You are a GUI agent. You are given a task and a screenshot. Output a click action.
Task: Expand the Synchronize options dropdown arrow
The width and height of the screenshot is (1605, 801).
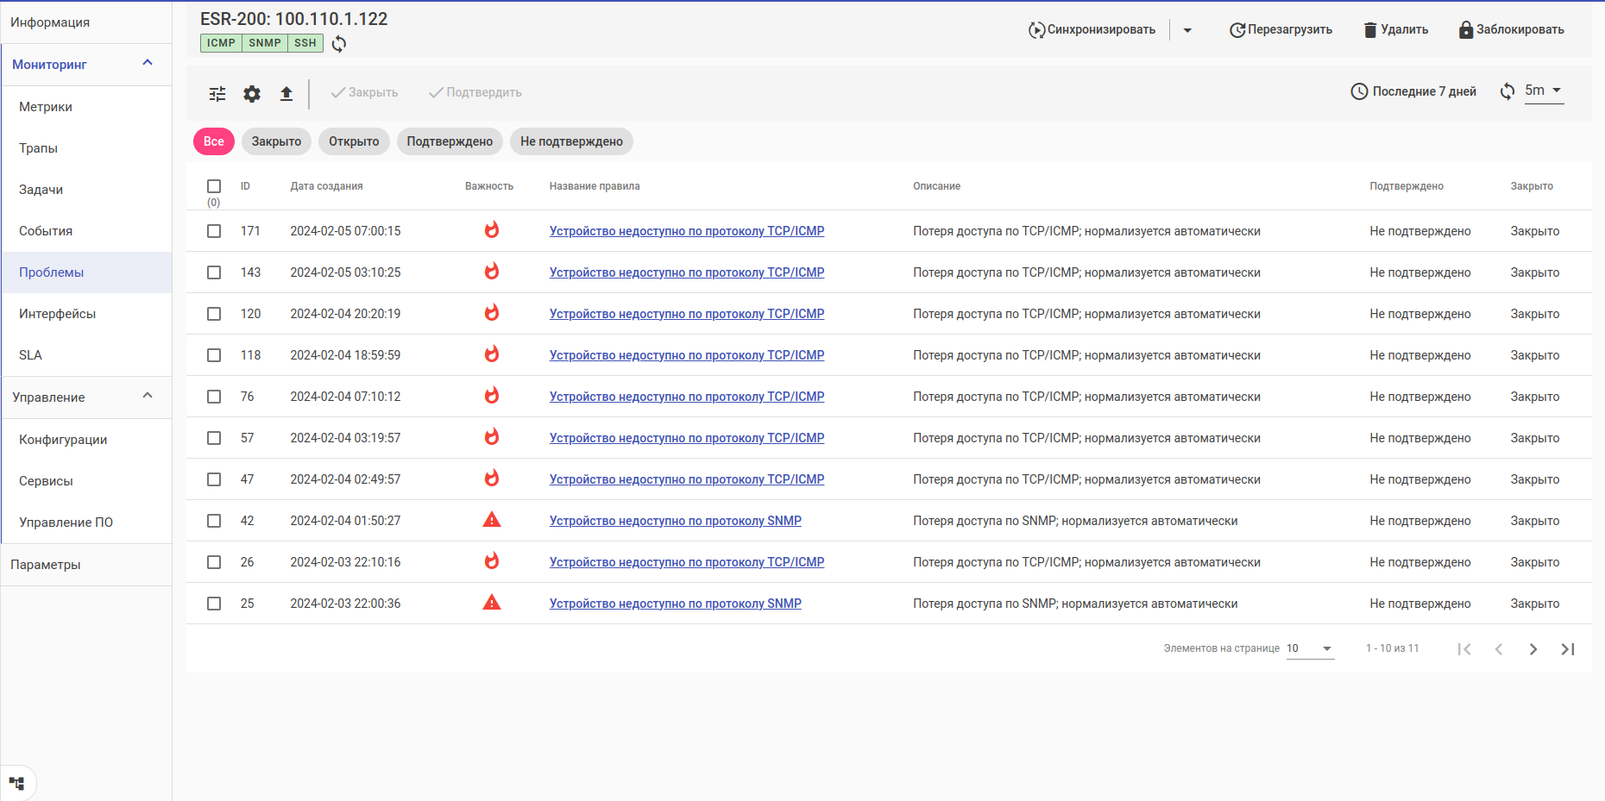(1187, 30)
